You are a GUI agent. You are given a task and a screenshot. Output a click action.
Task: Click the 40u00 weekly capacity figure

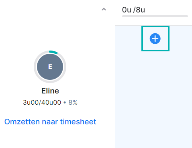[x=51, y=103]
